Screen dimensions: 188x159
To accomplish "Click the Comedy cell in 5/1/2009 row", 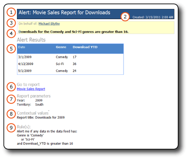I will coord(62,71).
